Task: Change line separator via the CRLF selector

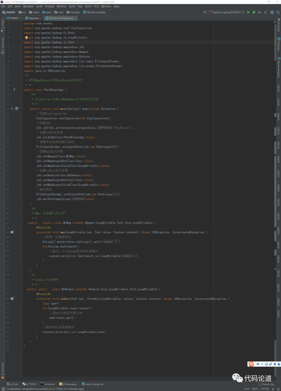Action: pos(255,389)
